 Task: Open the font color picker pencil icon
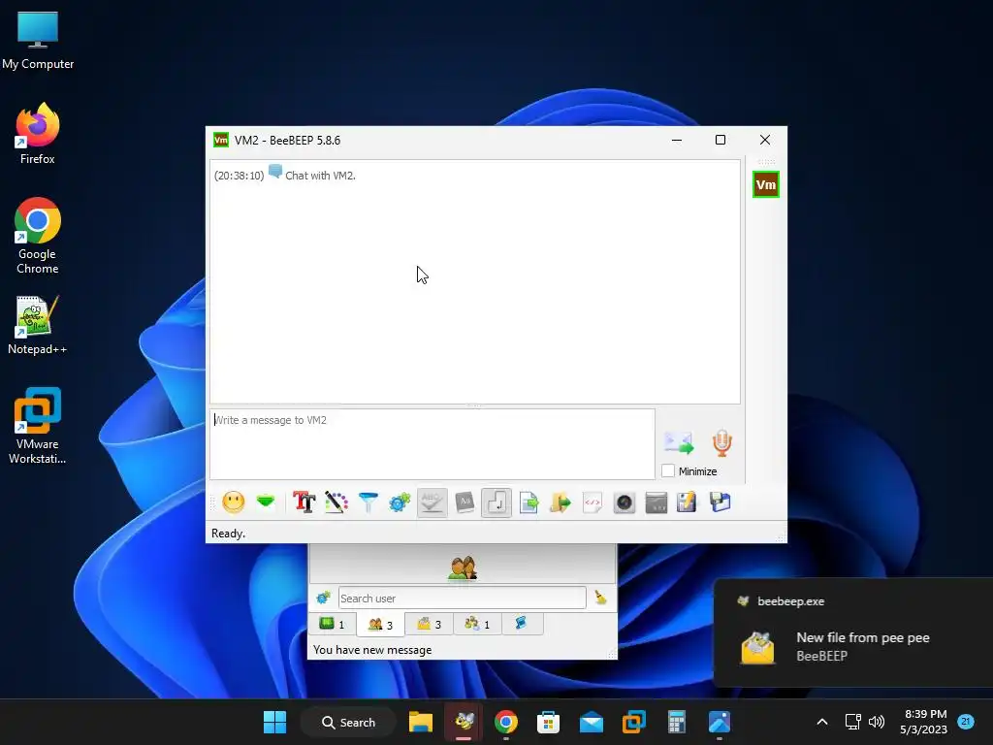336,502
